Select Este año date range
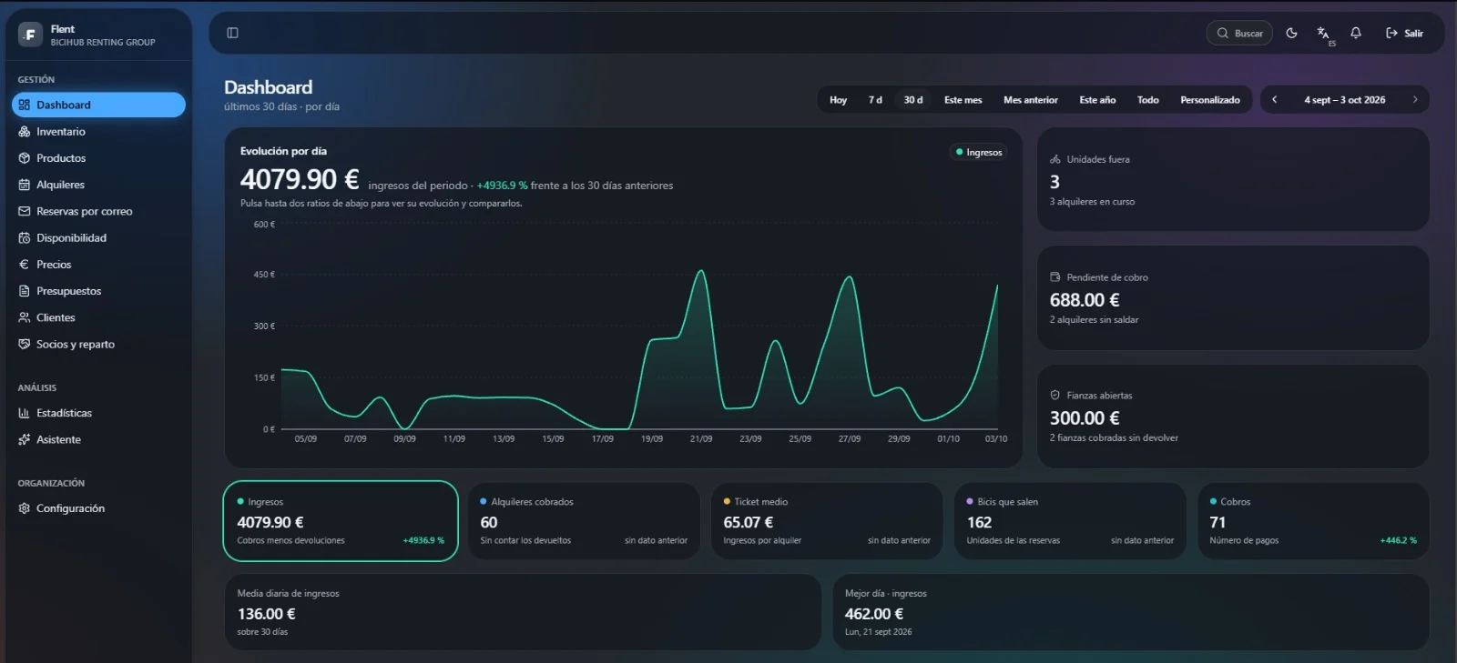This screenshot has width=1457, height=663. point(1097,100)
